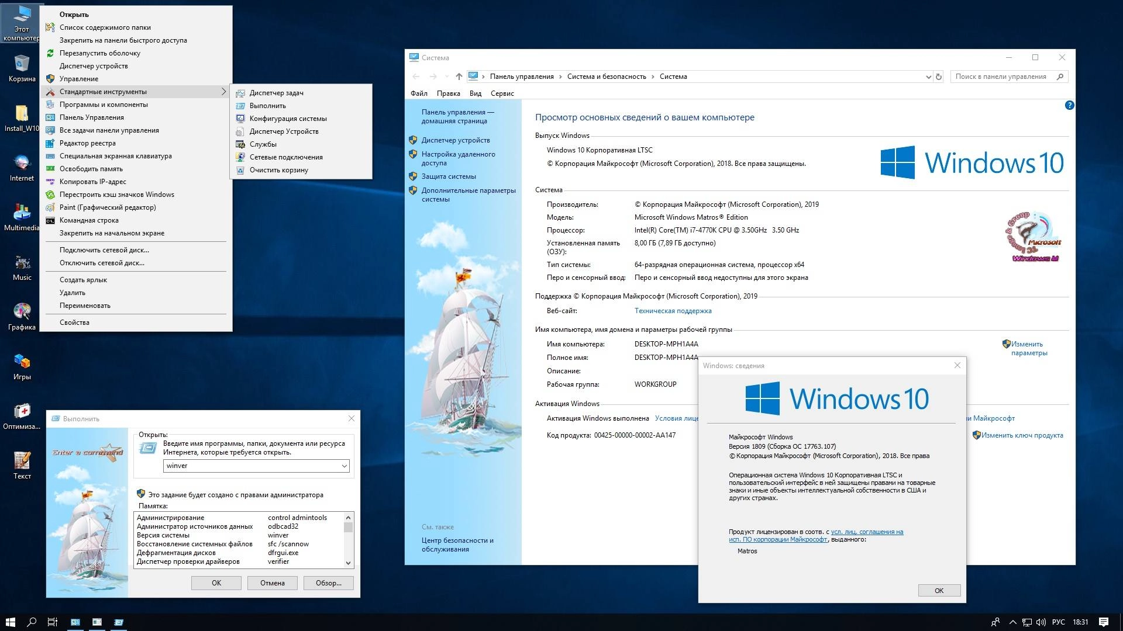This screenshot has height=631, width=1123.
Task: Open the Корзина desktop icon
Action: [x=22, y=68]
